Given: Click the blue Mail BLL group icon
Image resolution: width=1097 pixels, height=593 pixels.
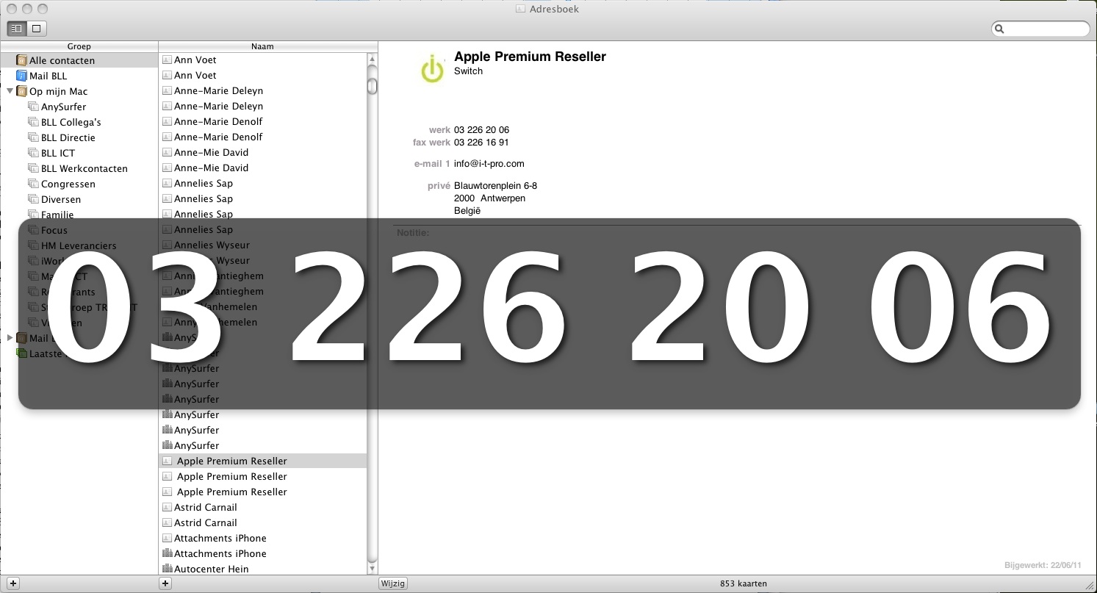Looking at the screenshot, I should coord(21,76).
